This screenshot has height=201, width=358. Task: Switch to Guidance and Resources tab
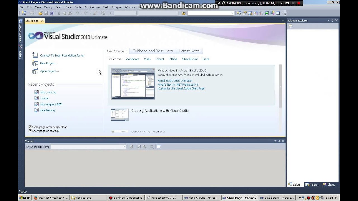(x=152, y=51)
